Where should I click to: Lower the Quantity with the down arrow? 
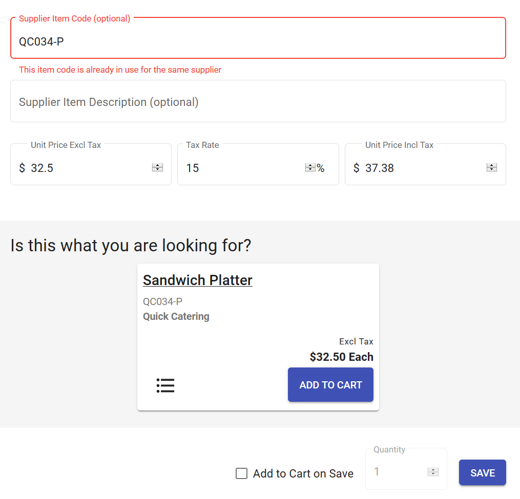pyautogui.click(x=433, y=474)
